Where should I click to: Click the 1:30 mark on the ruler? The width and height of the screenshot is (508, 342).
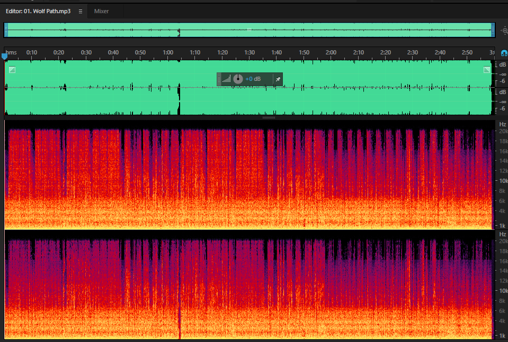tap(249, 52)
